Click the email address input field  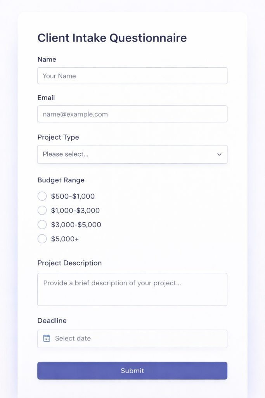[132, 114]
